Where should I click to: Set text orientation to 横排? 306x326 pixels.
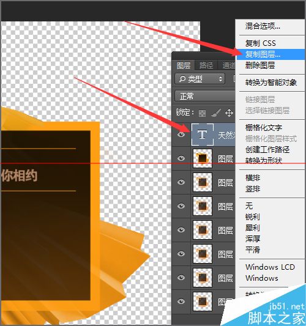point(253,178)
